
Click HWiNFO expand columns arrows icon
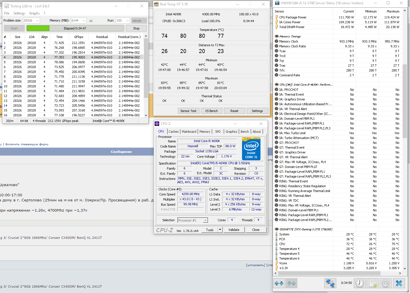279,283
